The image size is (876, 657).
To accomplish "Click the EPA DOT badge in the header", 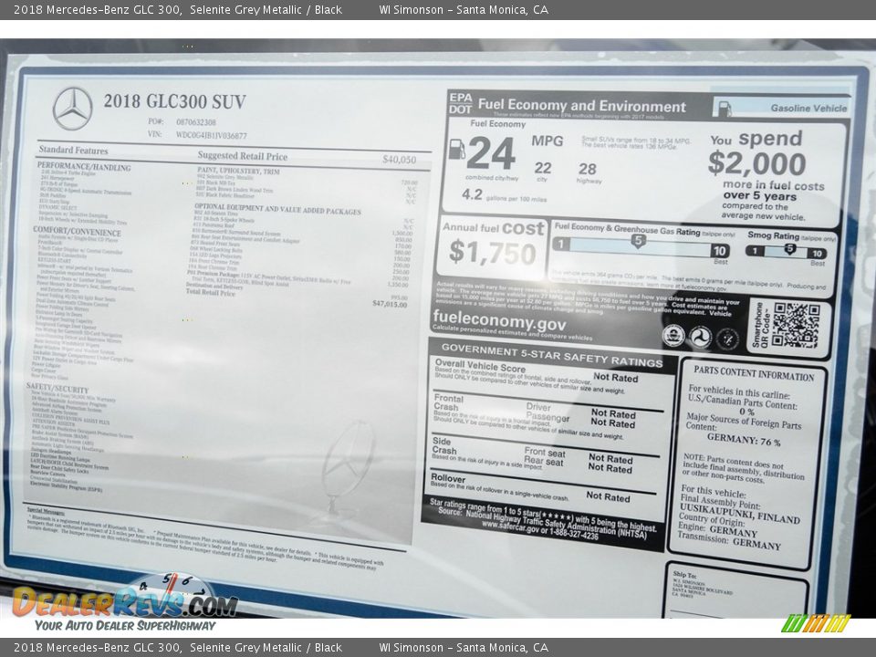I will point(460,105).
